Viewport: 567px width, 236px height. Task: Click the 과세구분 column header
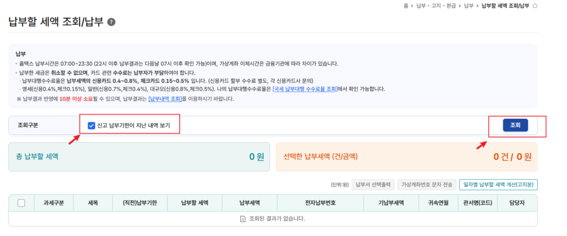54,203
